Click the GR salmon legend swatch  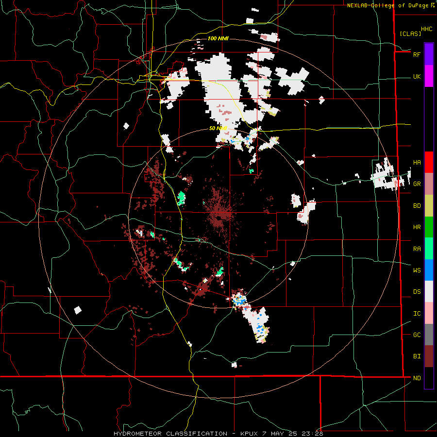click(x=429, y=184)
